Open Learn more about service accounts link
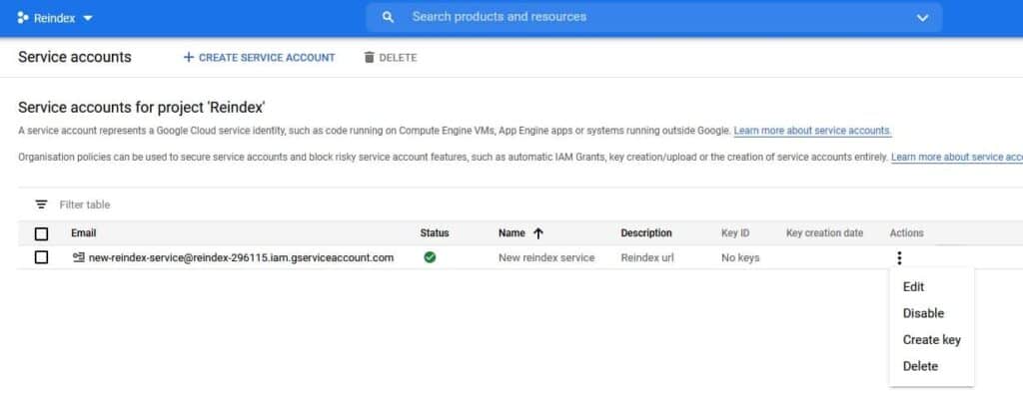The image size is (1023, 397). pos(812,131)
